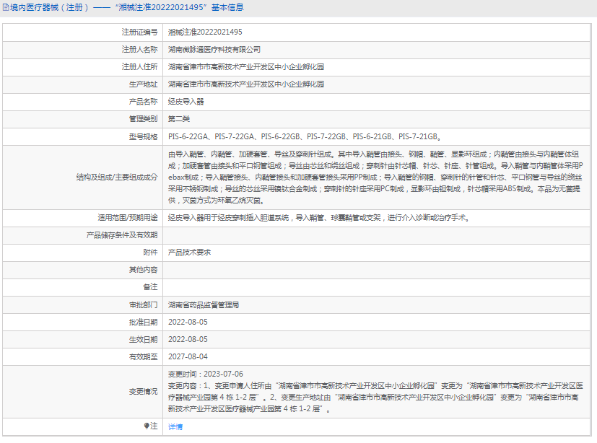The image size is (597, 443).
Task: Select product name 经皮导入器
Action: tap(186, 102)
